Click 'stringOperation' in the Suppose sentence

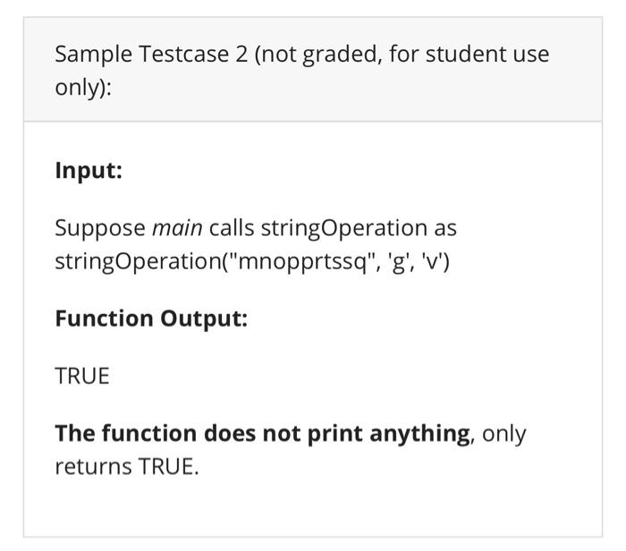click(x=343, y=229)
